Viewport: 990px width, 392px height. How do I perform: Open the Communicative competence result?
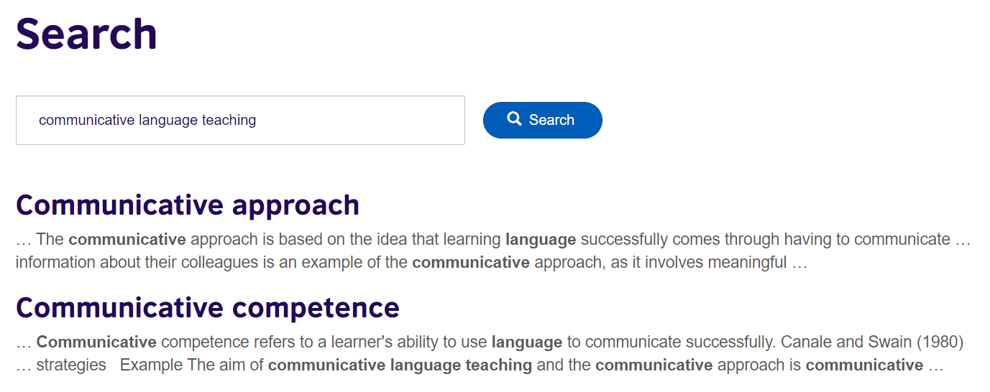point(208,308)
